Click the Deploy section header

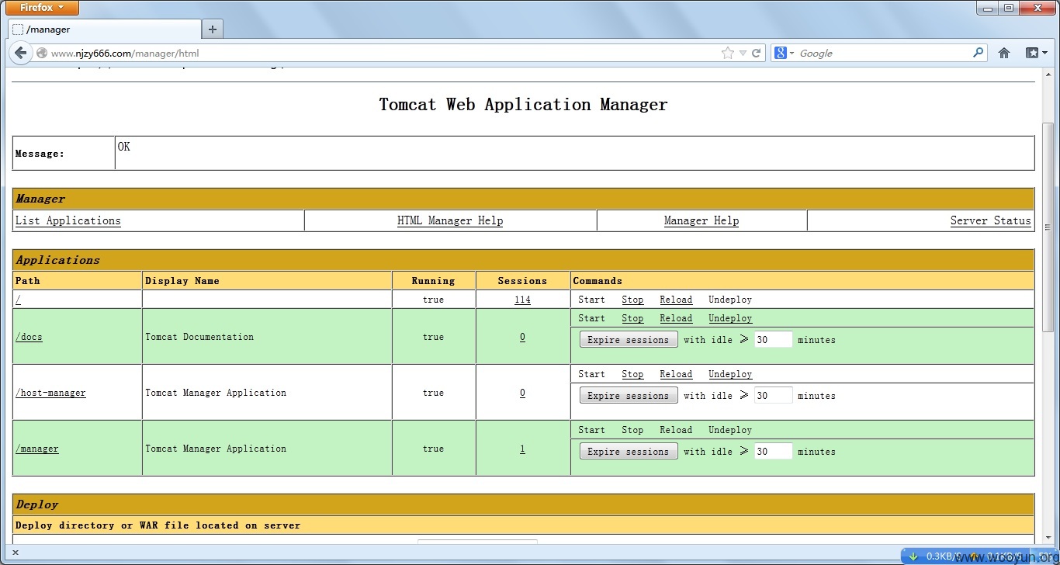point(524,504)
